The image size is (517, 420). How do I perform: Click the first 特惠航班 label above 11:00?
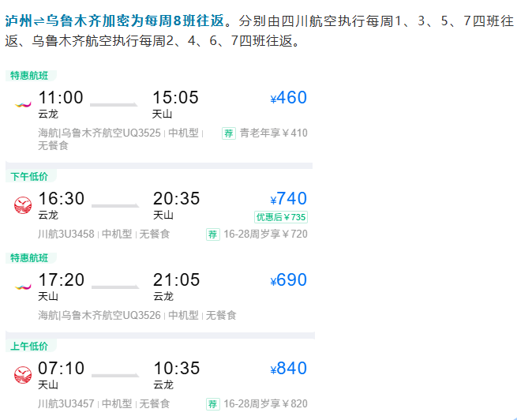28,76
